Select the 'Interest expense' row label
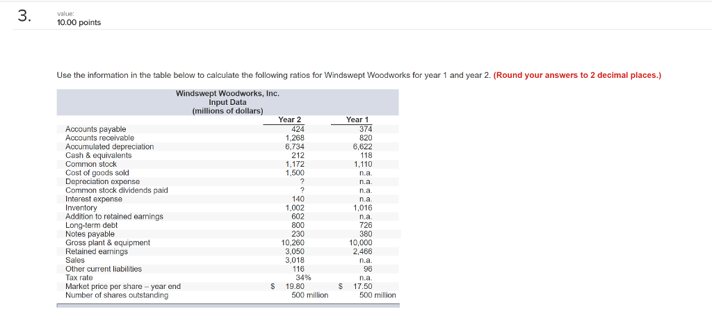Image resolution: width=712 pixels, height=323 pixels. pos(94,199)
